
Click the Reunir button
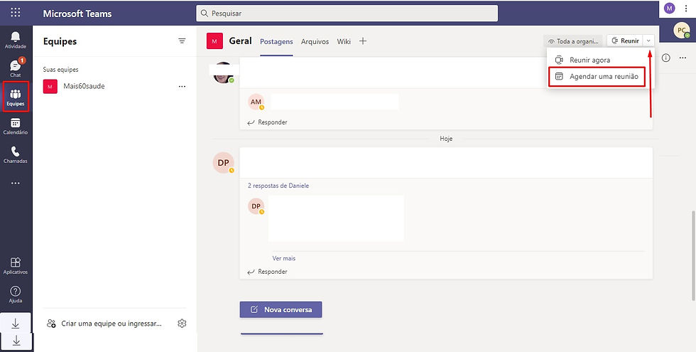pyautogui.click(x=625, y=41)
